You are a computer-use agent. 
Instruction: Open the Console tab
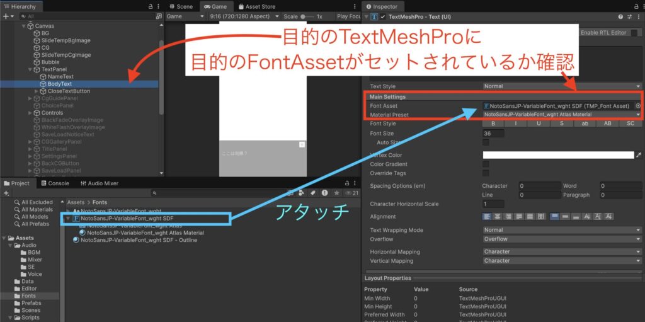[55, 183]
